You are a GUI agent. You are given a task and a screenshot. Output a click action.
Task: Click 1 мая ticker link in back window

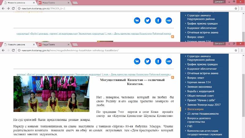click(128, 33)
